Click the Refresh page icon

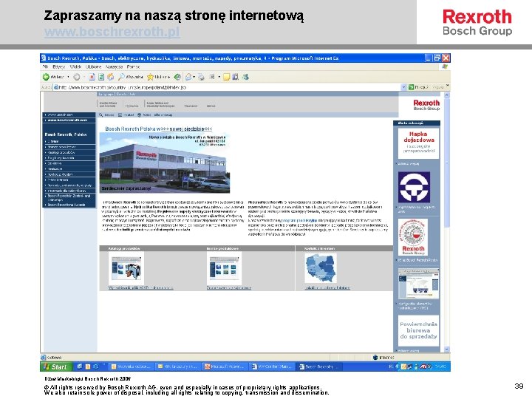pos(101,77)
